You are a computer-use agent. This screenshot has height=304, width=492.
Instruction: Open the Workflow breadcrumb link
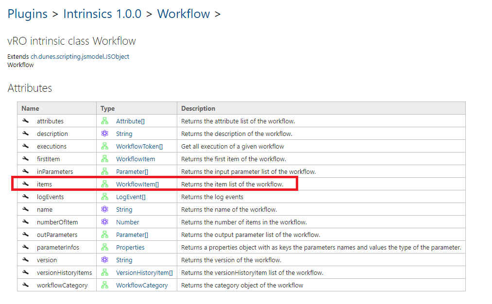click(184, 14)
